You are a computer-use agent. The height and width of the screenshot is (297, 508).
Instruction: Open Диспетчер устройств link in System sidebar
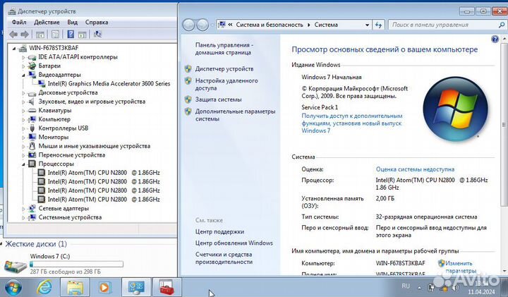coord(224,68)
